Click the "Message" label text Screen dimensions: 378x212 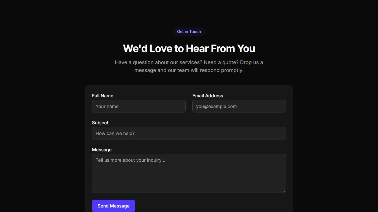coord(102,150)
